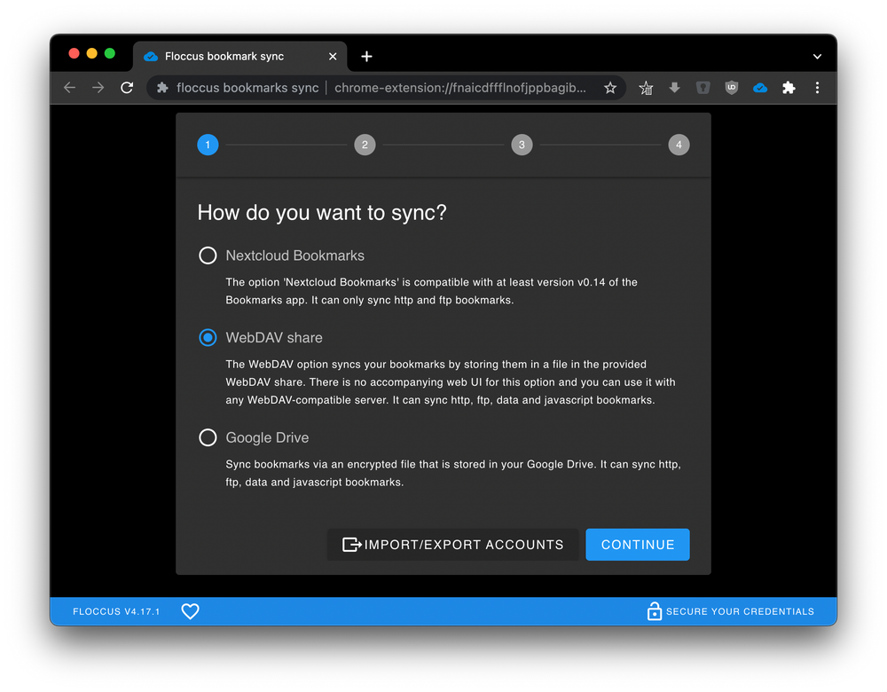Open the Chrome three-dot menu
The width and height of the screenshot is (887, 692).
click(817, 88)
